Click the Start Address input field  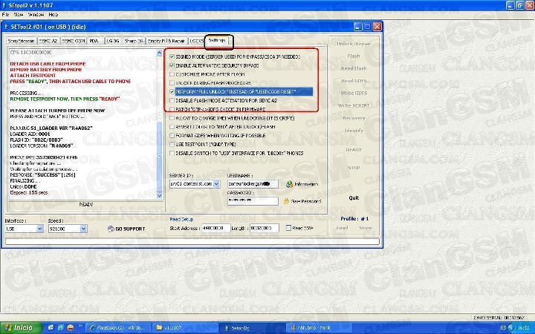[215, 228]
